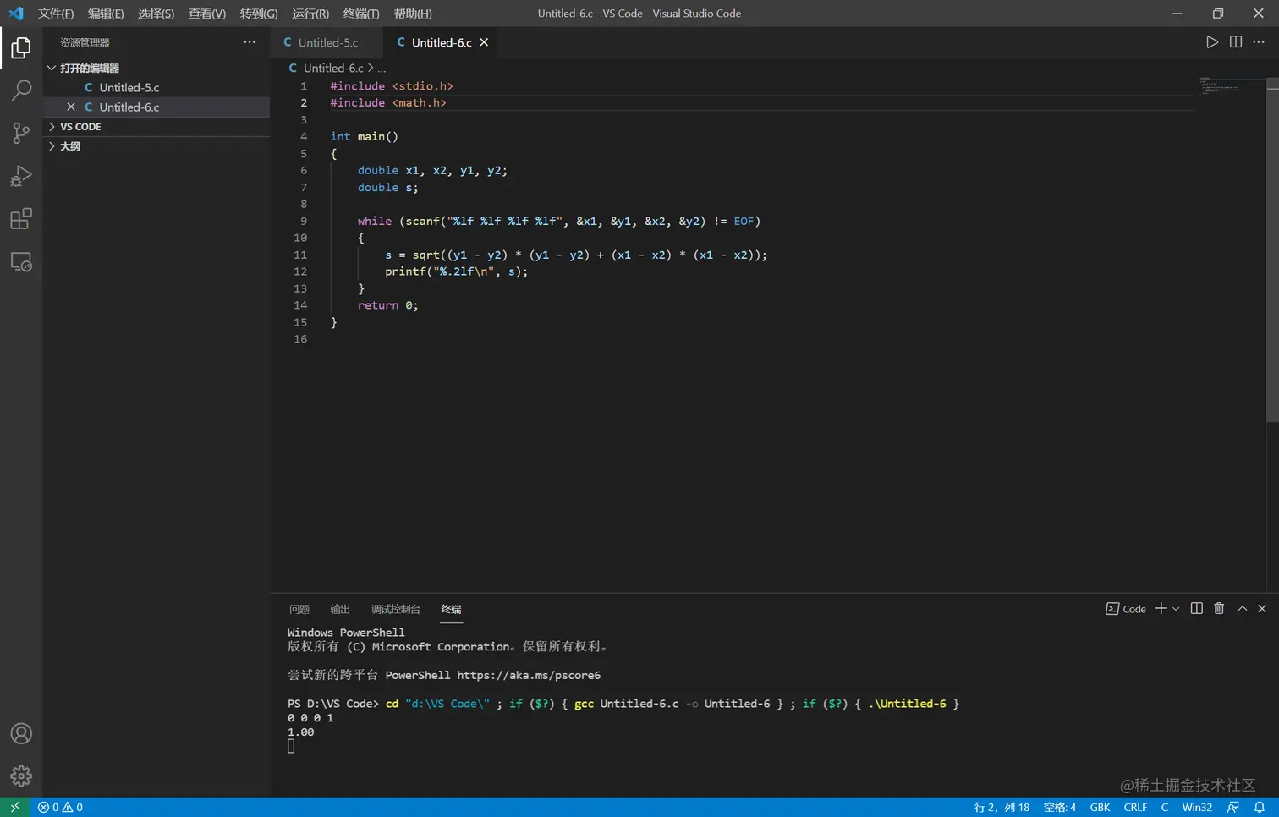1279x817 pixels.
Task: Open Remote Explorer in activity bar
Action: pos(21,262)
